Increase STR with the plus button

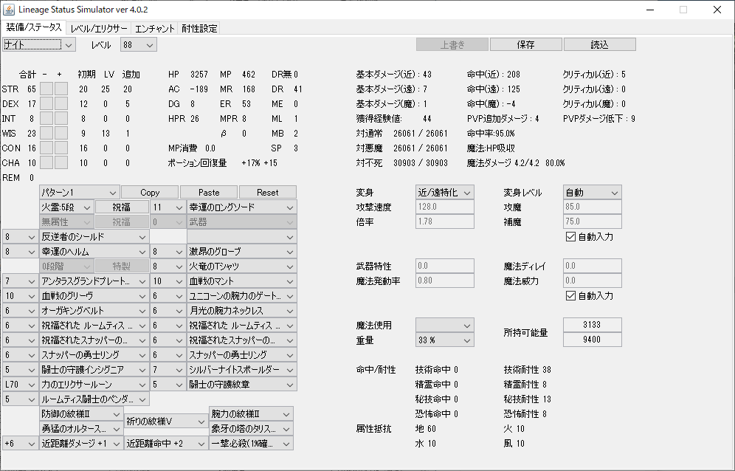[61, 89]
